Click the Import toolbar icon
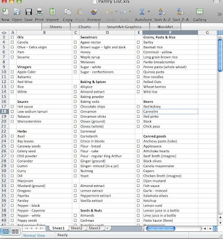This screenshot has height=239, width=223. coord(52,11)
